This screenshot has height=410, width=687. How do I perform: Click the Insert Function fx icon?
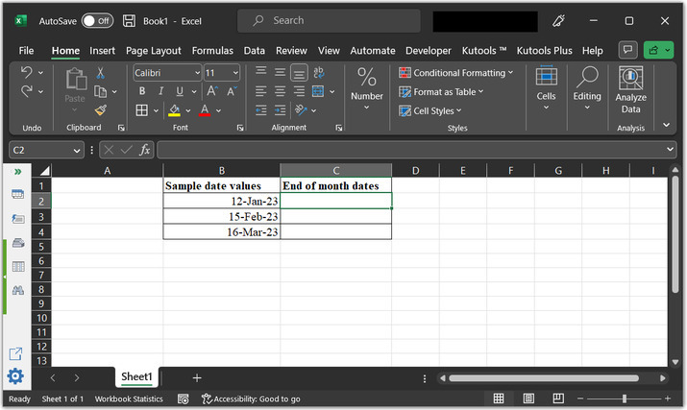144,150
